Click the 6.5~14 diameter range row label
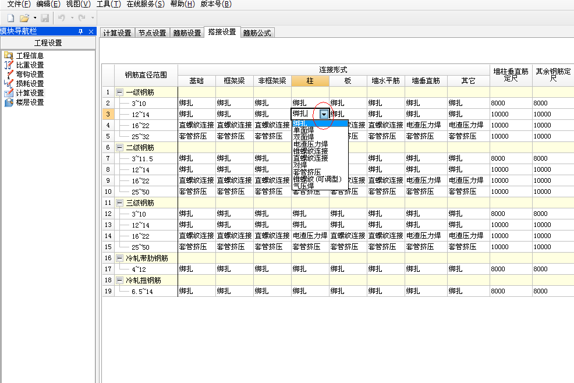This screenshot has height=383, width=574. pyautogui.click(x=143, y=292)
